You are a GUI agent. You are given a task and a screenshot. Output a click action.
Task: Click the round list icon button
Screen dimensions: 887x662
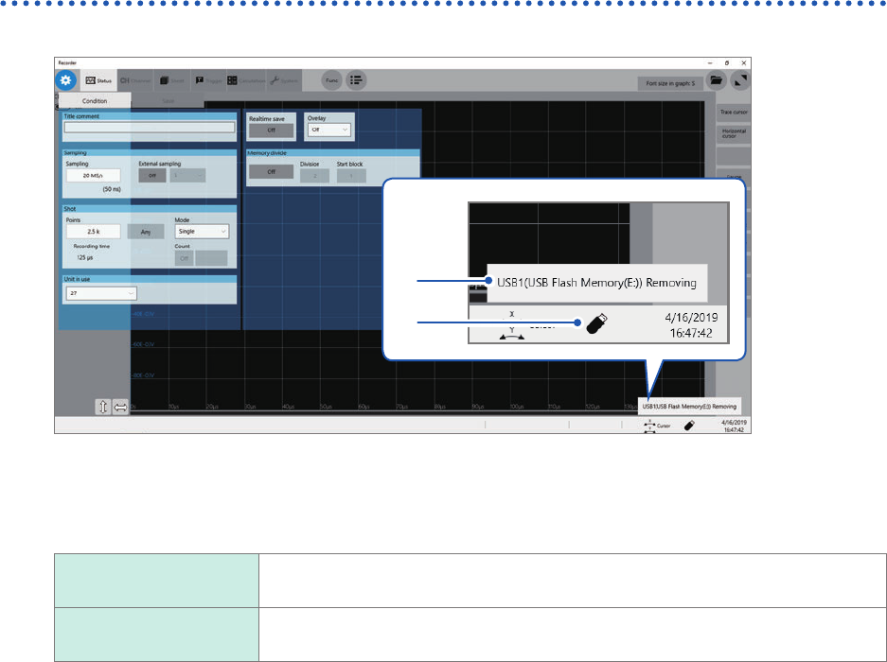(356, 80)
